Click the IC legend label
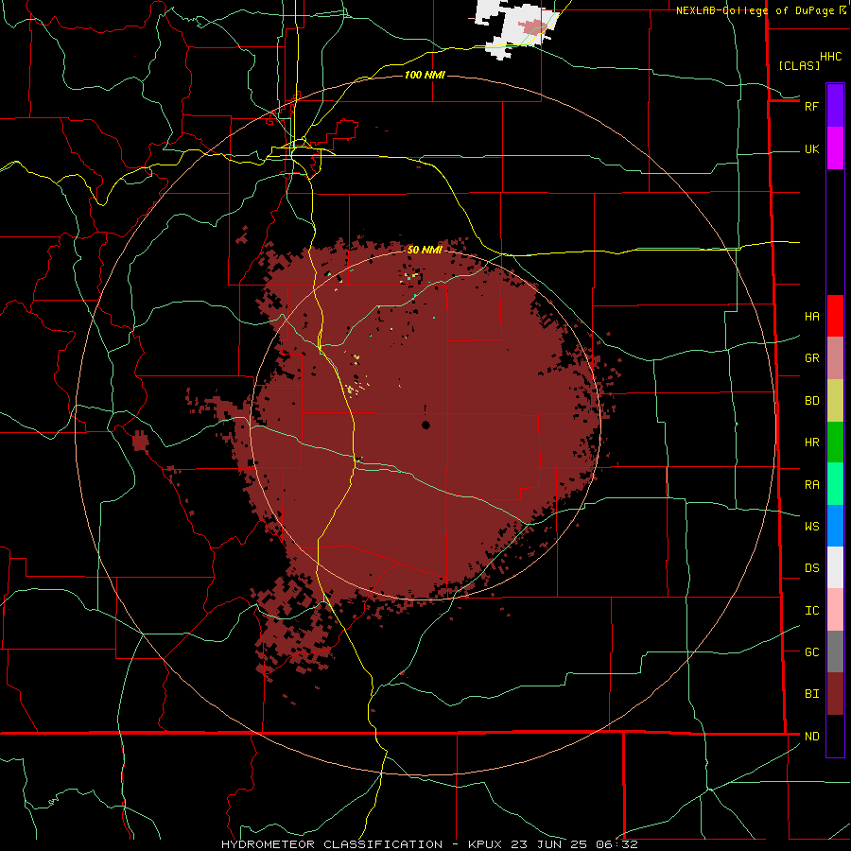 [x=811, y=611]
